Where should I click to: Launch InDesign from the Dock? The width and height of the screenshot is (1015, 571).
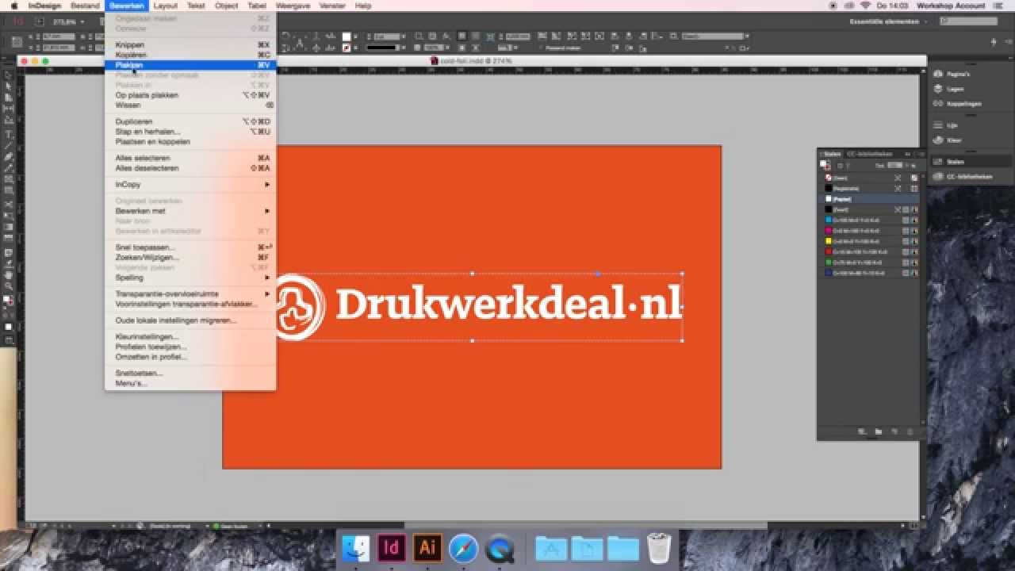(x=392, y=548)
